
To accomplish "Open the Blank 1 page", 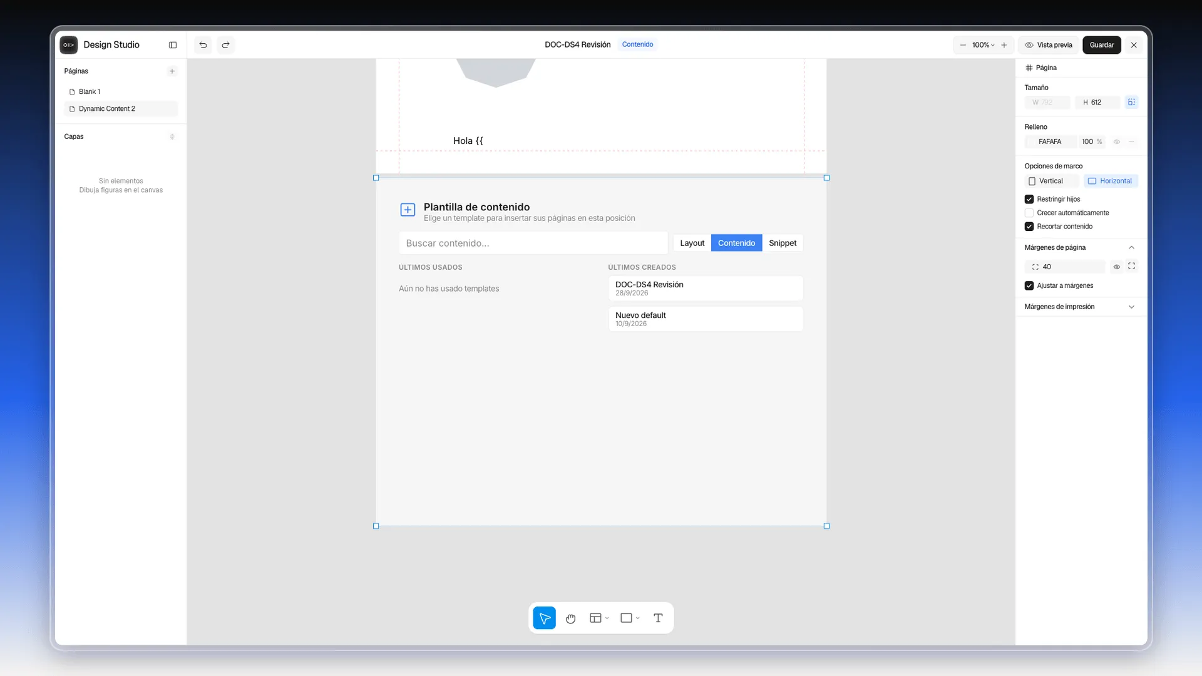I will pos(121,91).
